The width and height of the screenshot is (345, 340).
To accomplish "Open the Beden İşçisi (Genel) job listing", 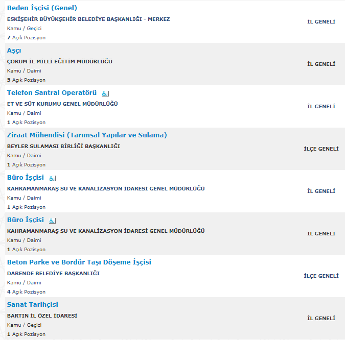I will click(x=42, y=8).
